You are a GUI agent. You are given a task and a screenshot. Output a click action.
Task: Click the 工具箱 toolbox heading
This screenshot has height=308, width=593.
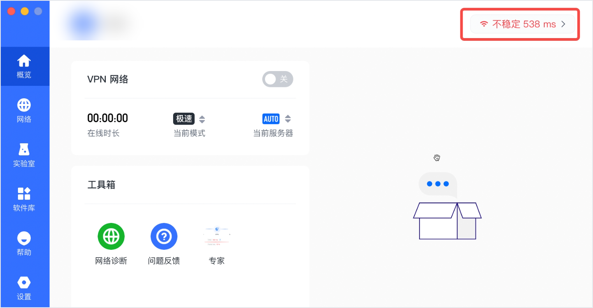(101, 185)
